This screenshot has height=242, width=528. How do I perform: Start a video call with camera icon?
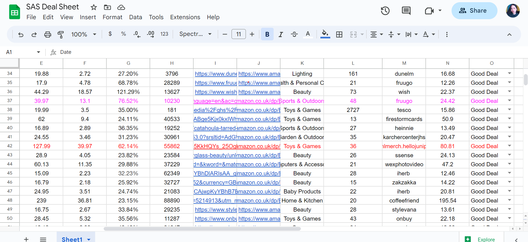pos(429,11)
